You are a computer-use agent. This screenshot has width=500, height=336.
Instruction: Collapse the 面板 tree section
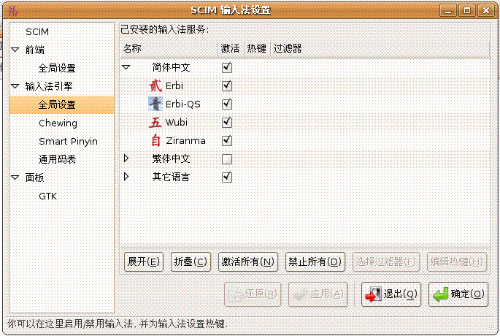[x=15, y=177]
